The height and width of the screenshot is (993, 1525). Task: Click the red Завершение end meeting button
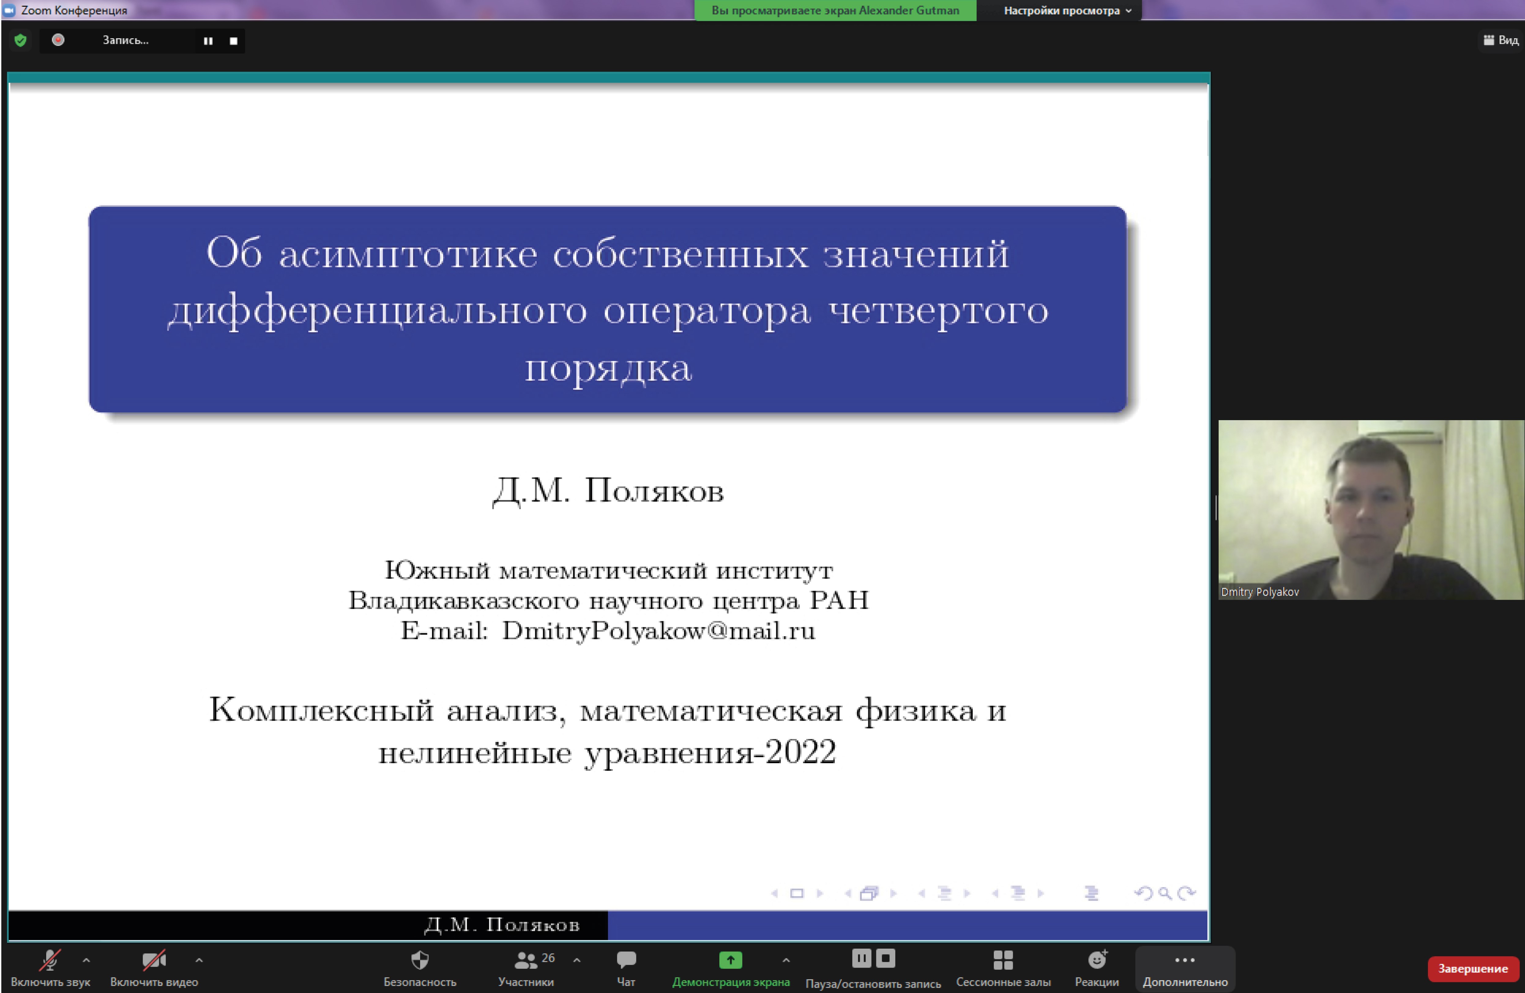click(1472, 968)
